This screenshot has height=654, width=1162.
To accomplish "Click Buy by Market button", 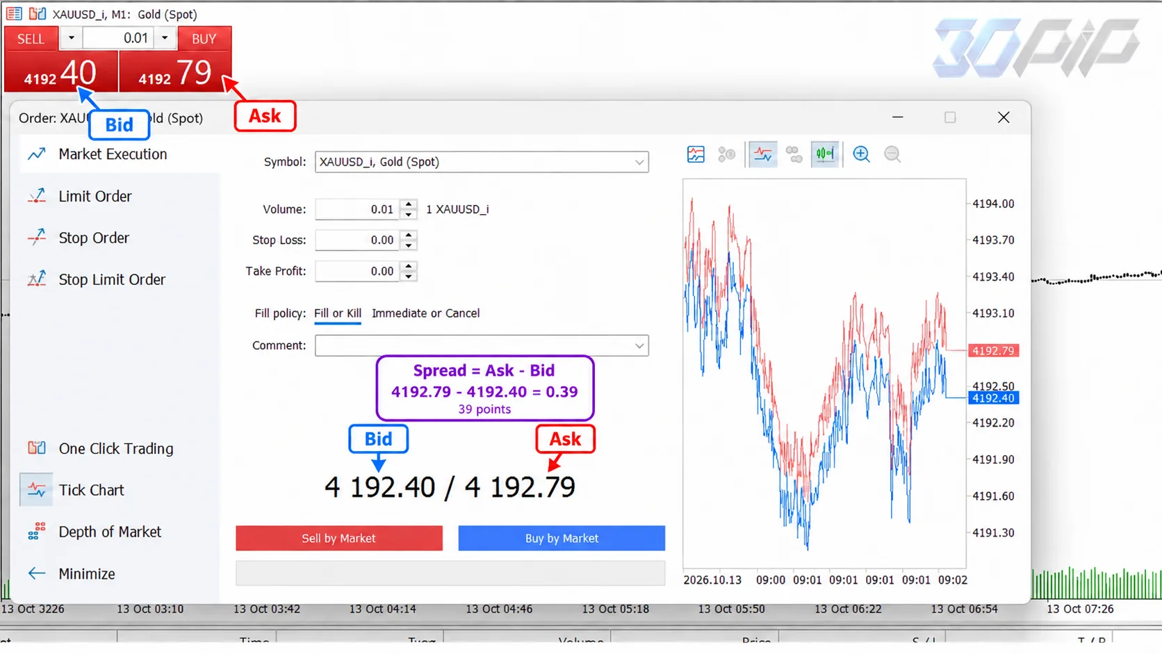I will click(x=562, y=538).
